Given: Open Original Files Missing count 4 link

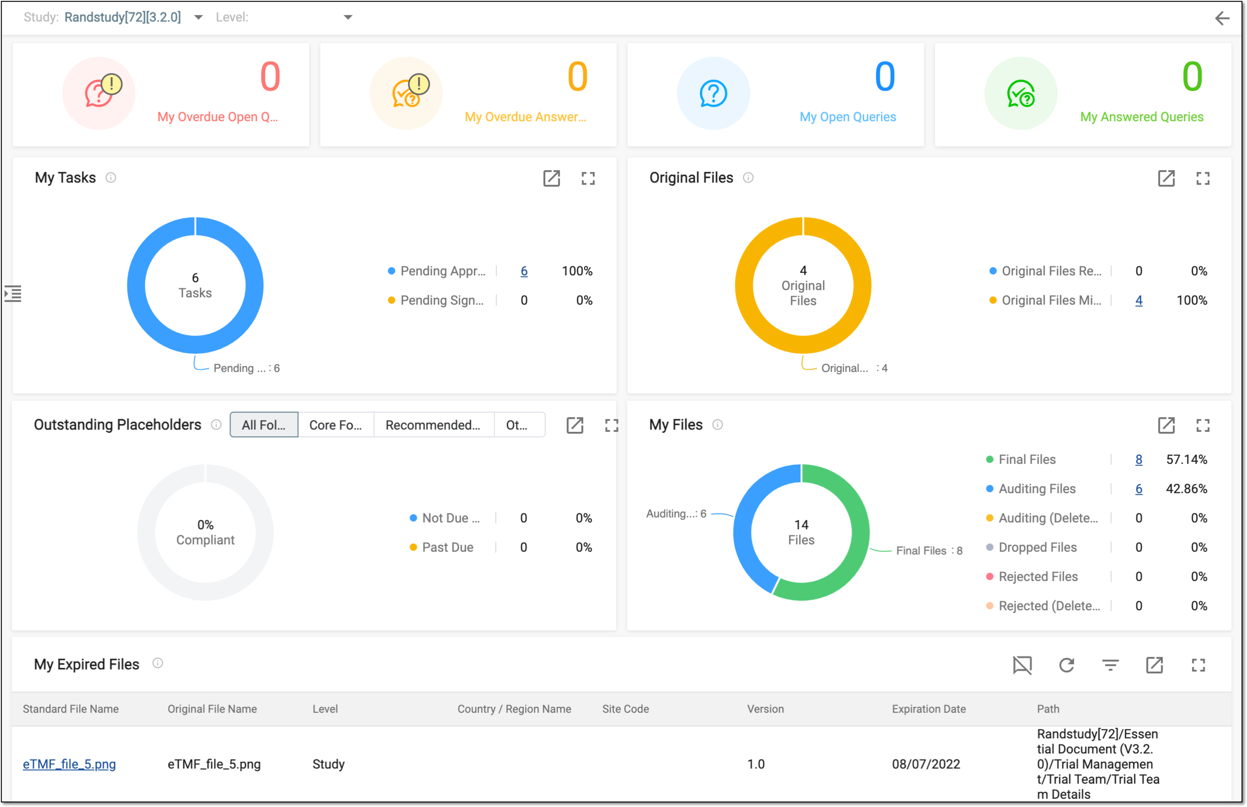Looking at the screenshot, I should coord(1139,300).
